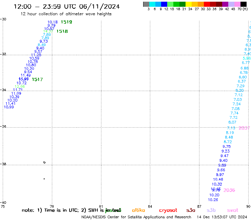Click the wave height value 10.80
The height and width of the screenshot is (220, 251).
pos(31,65)
